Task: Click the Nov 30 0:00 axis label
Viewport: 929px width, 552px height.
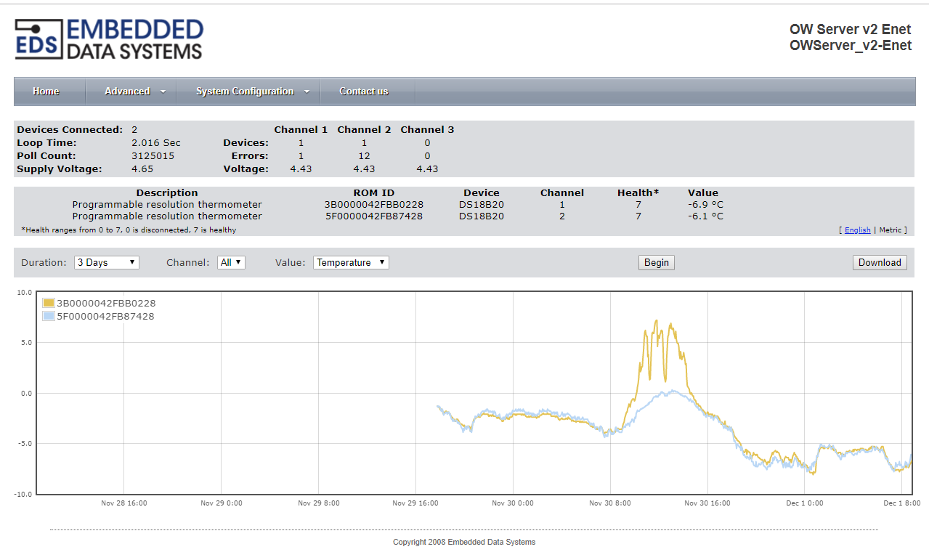Action: 512,503
